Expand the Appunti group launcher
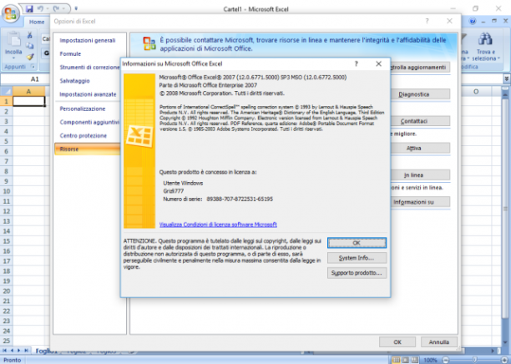 (33, 67)
